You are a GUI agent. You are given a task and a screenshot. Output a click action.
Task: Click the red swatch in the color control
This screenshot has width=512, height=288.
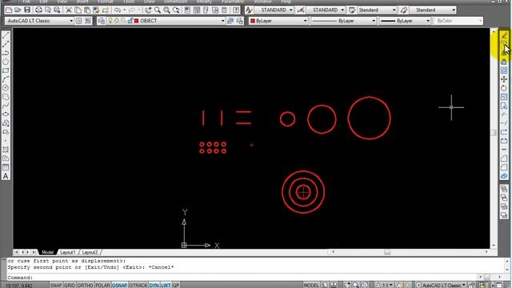point(253,21)
